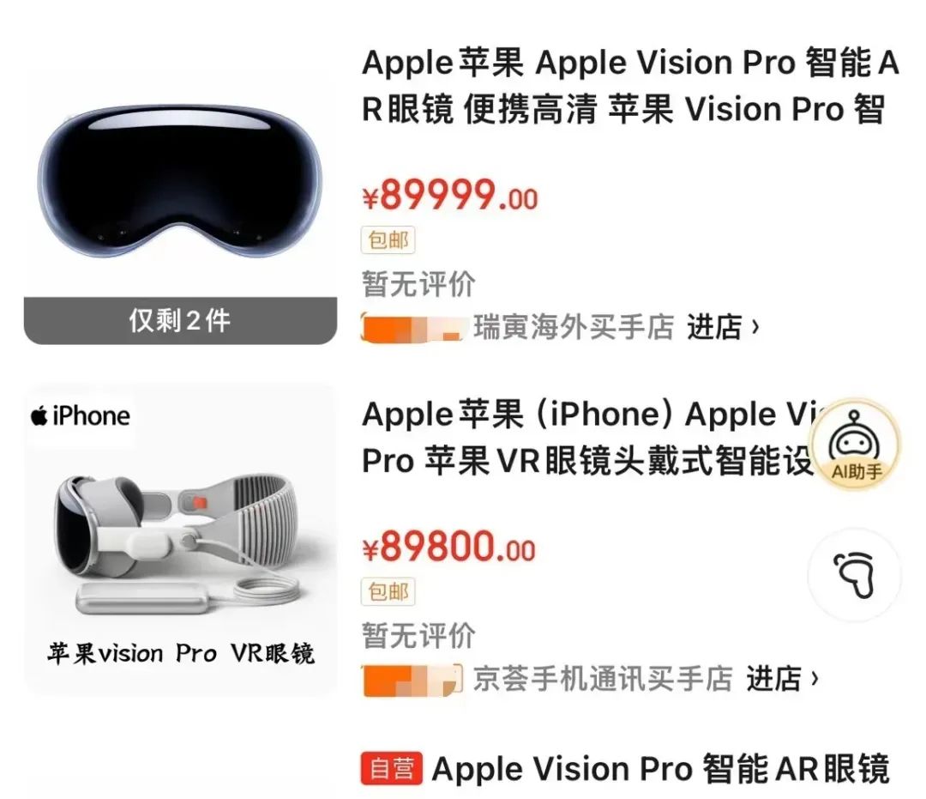Screen dimensions: 926x799
Task: Open second listing title 苹果VR眼镜头戴式智能设备
Action: 586,438
